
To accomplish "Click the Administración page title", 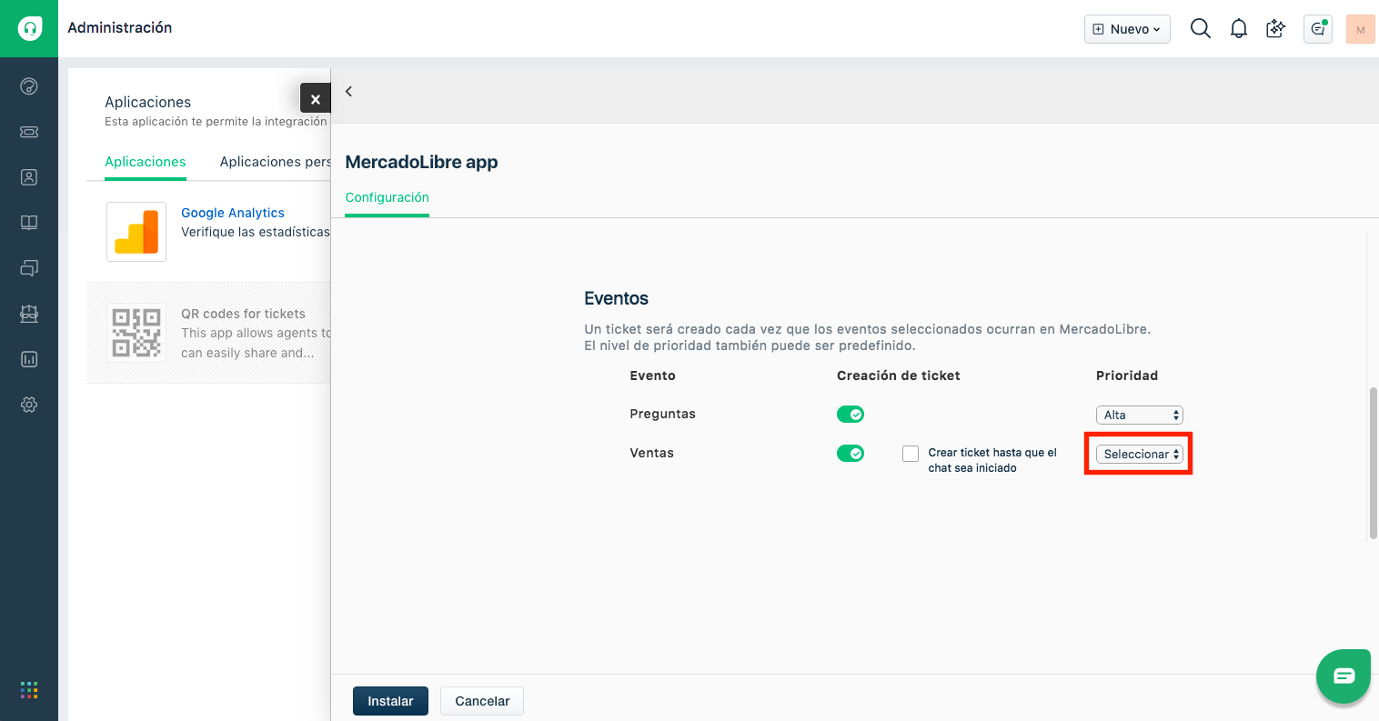I will coord(120,28).
